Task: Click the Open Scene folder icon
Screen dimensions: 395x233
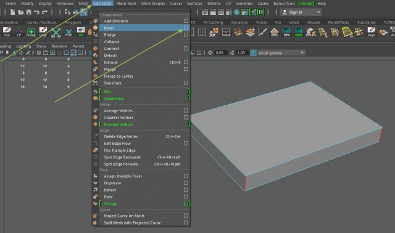Action: (x=20, y=12)
